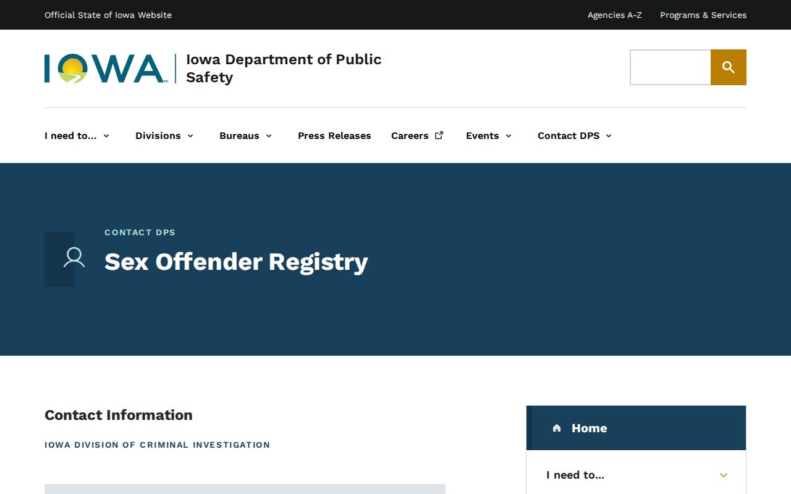
Task: Click the CONTACT DPS breadcrumb link
Action: [140, 232]
